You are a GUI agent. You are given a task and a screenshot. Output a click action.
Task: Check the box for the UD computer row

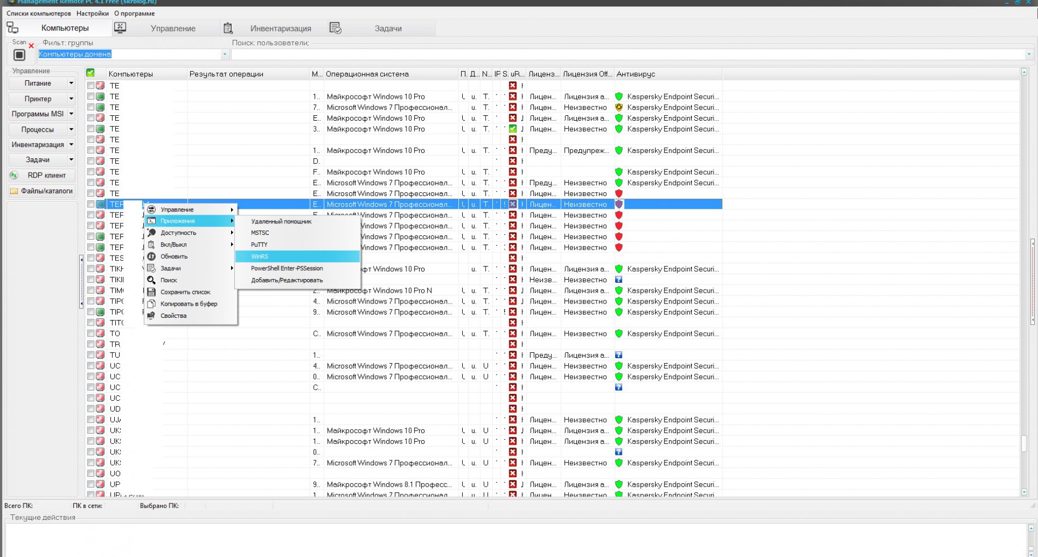[x=91, y=408]
